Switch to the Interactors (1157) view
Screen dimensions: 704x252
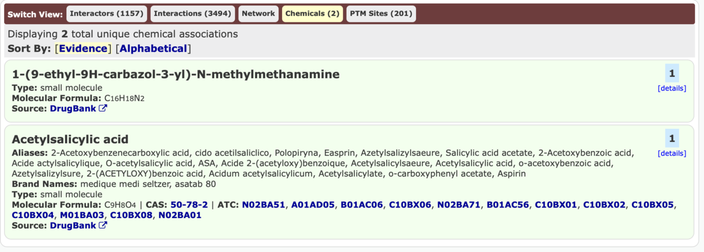pyautogui.click(x=107, y=14)
